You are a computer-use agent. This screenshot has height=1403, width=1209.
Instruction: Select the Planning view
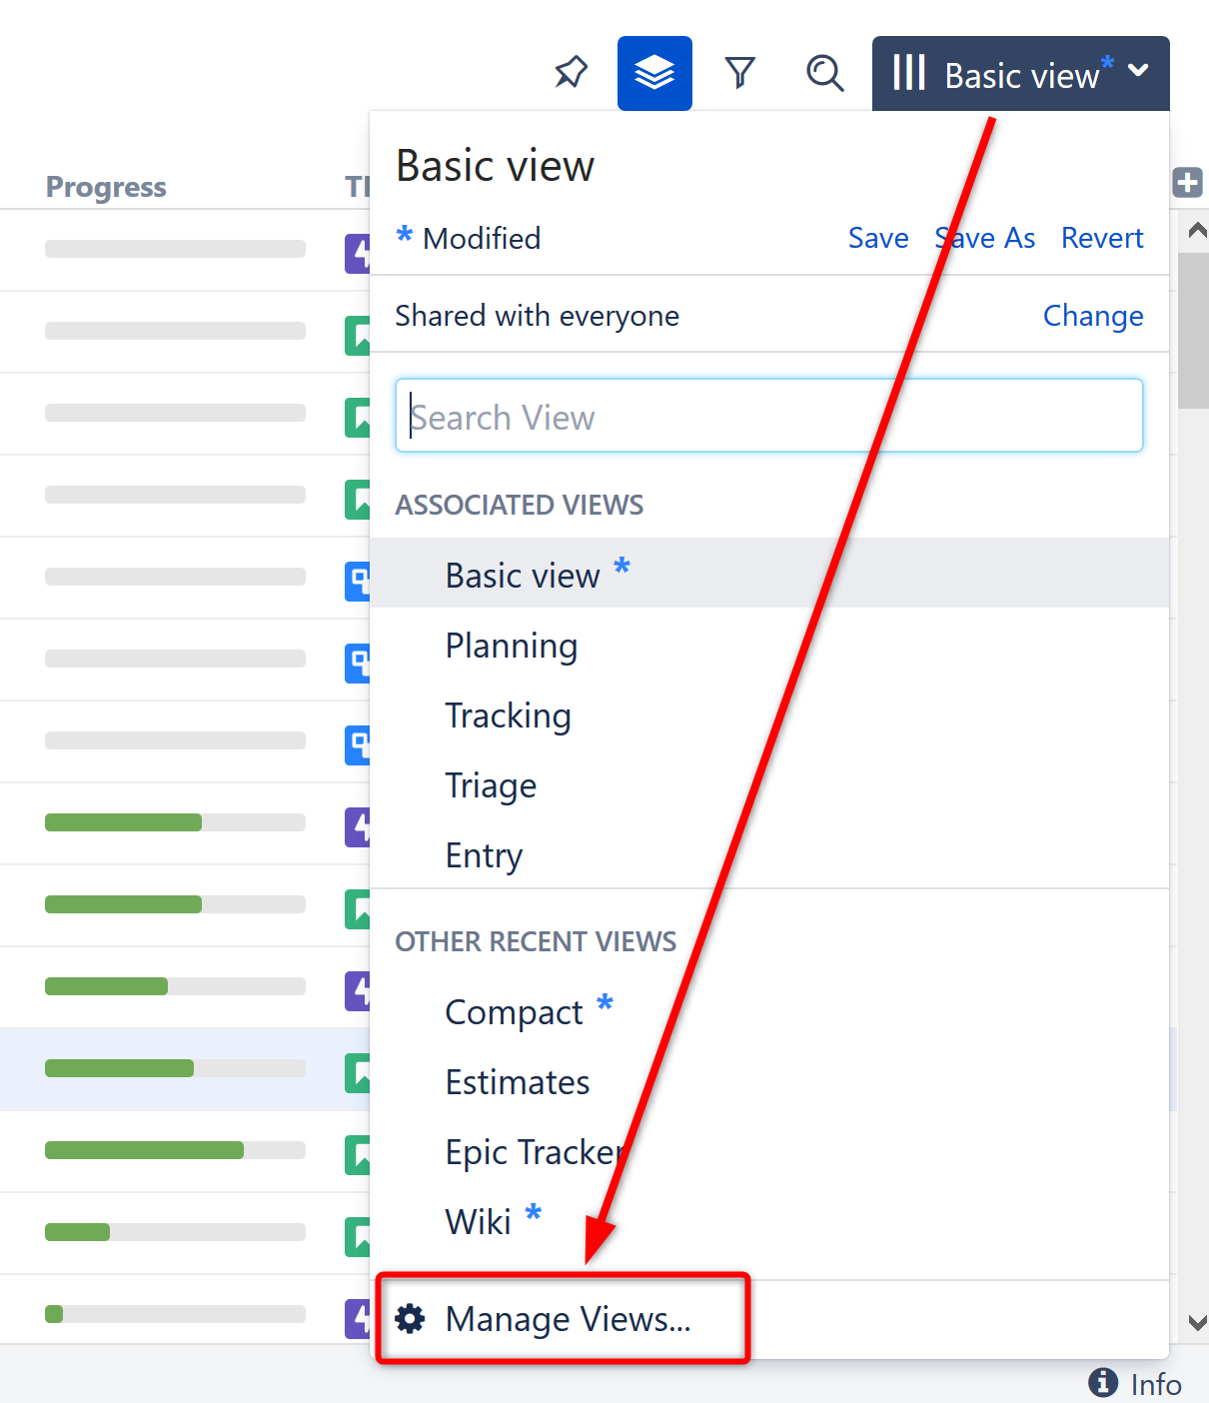pos(511,646)
